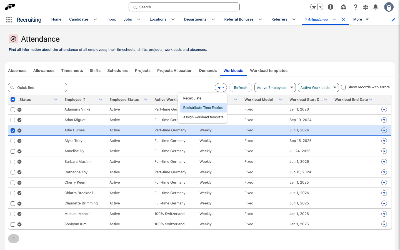
Task: Open the Workload Model column menu
Action: 281,99
